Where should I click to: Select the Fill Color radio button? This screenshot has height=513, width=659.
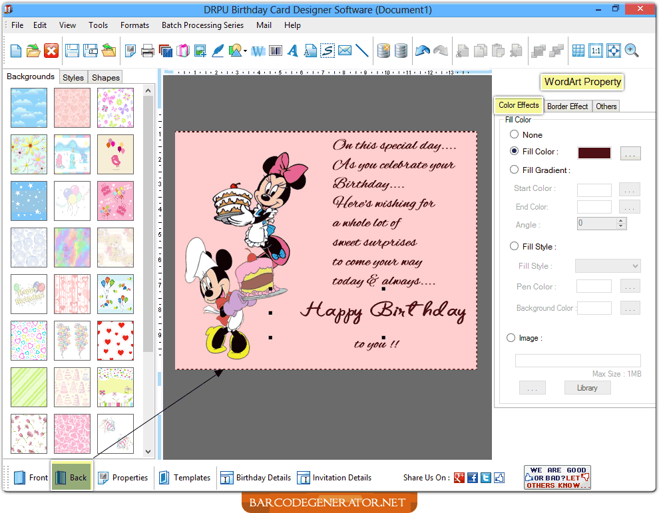point(514,151)
